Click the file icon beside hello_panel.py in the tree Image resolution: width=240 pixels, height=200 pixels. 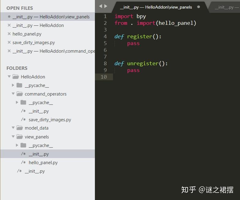[23, 162]
